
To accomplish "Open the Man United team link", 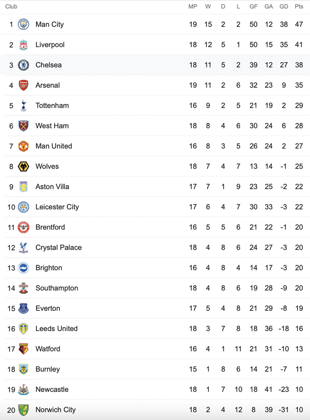I will pyautogui.click(x=54, y=146).
